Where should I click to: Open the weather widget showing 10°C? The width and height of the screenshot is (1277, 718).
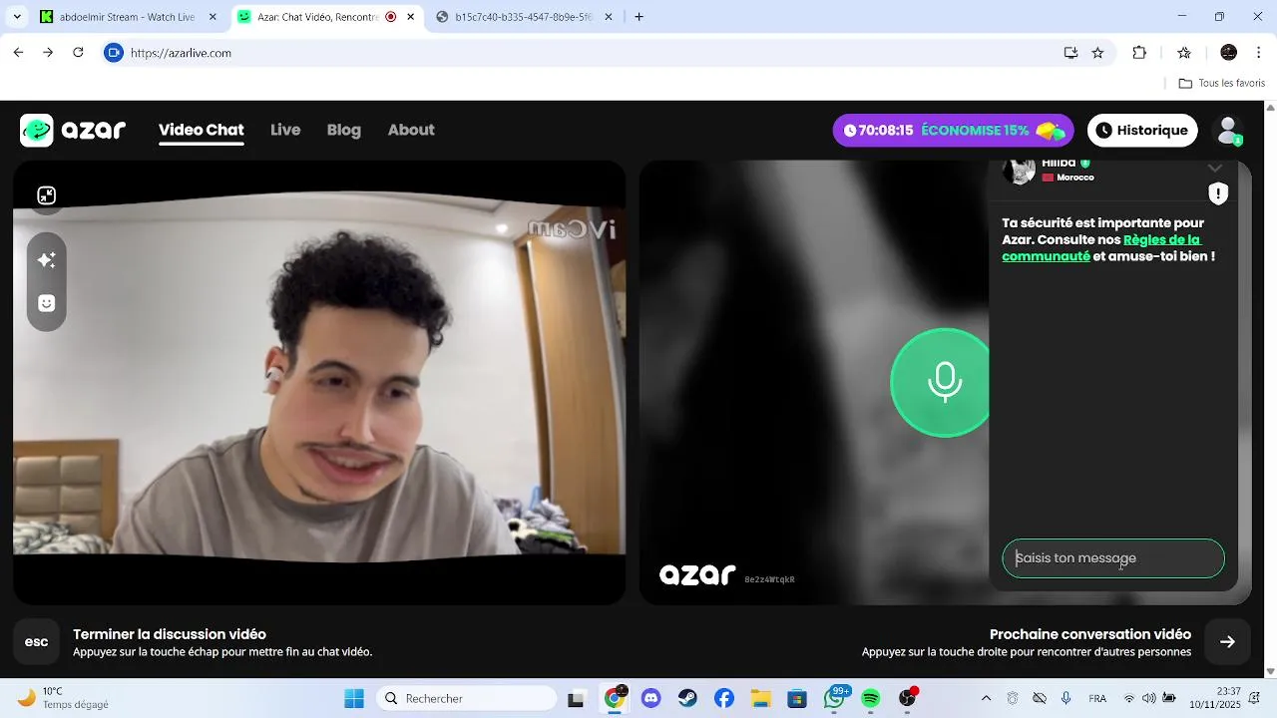(63, 698)
